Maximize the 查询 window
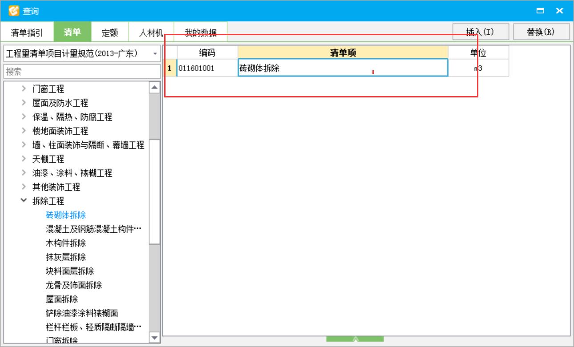Screen dimensions: 574x347 (x=541, y=11)
